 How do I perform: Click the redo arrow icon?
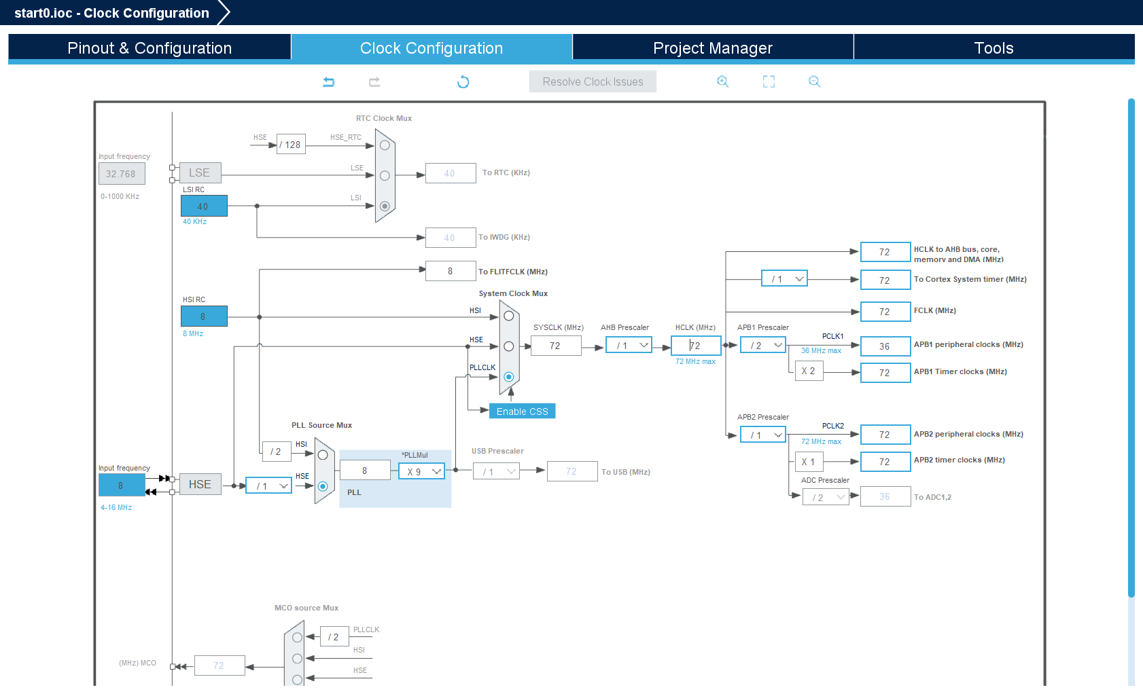tap(374, 82)
